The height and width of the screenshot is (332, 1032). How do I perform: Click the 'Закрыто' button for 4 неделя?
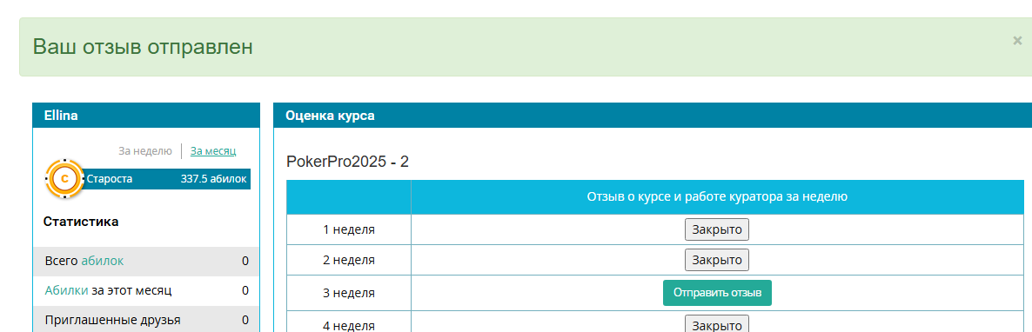pos(717,325)
